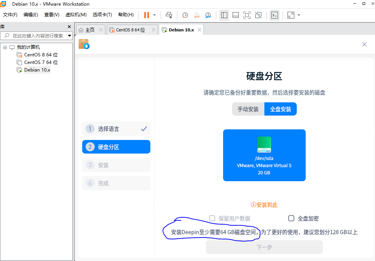This screenshot has width=375, height=261.
Task: Close the 主页 tab
Action: coord(101,30)
